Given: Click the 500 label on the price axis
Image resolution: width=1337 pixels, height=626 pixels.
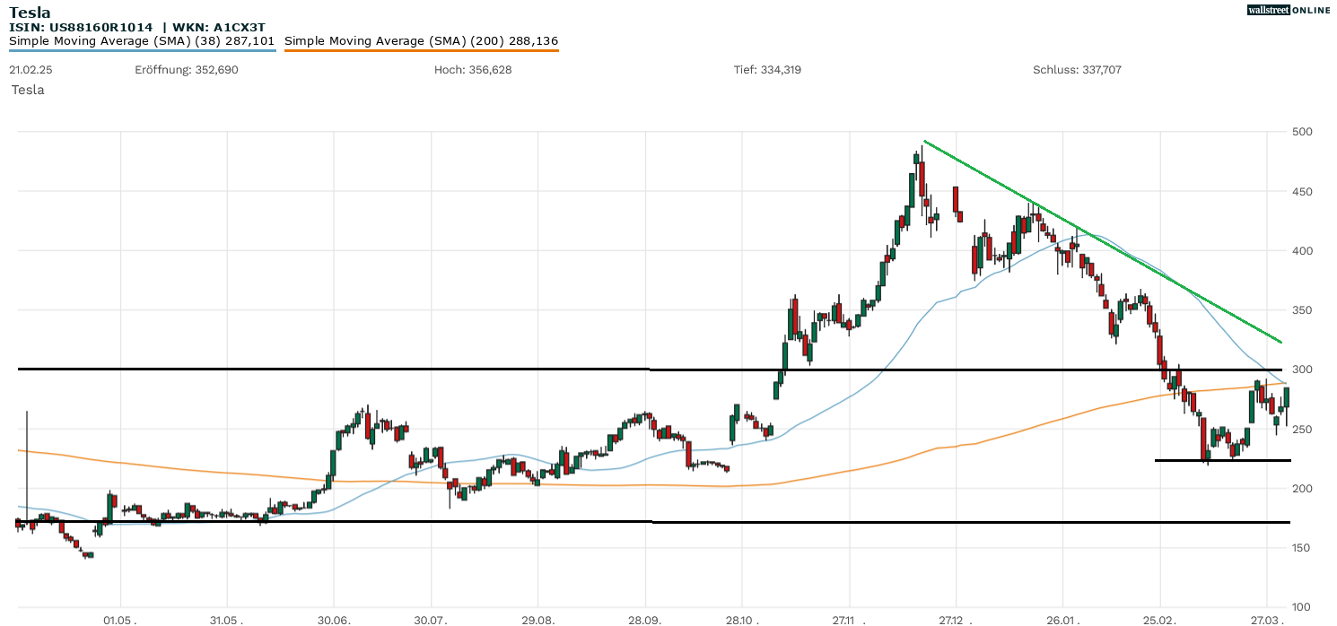Looking at the screenshot, I should [1302, 132].
